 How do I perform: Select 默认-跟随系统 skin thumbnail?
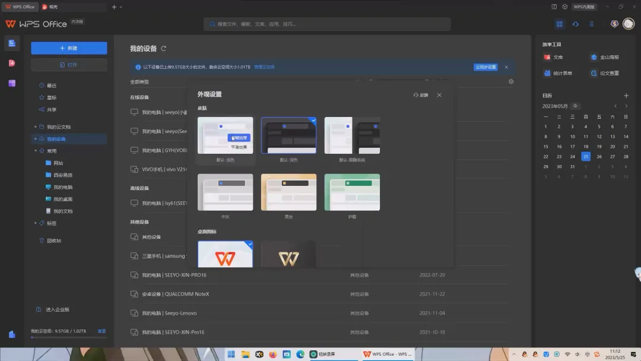pos(352,135)
